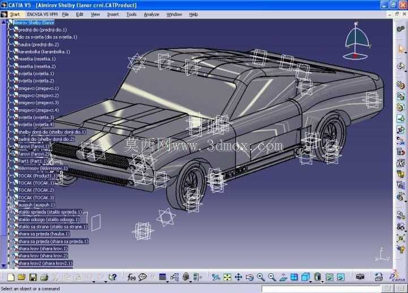The width and height of the screenshot is (408, 293).
Task: Click the Assembly Design workbench gears icon
Action: (401, 29)
